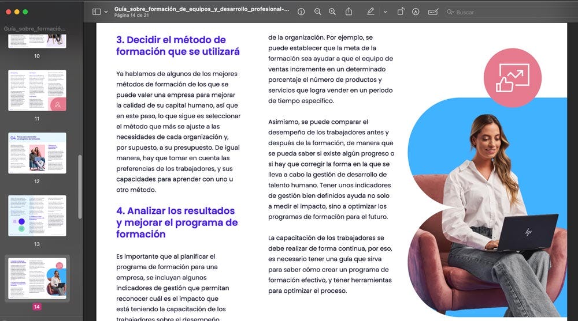This screenshot has width=578, height=321.
Task: Click heading '4. Analizar los resultados'
Action: pos(177,222)
